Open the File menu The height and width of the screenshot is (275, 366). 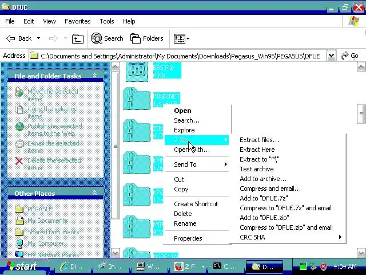[10, 21]
